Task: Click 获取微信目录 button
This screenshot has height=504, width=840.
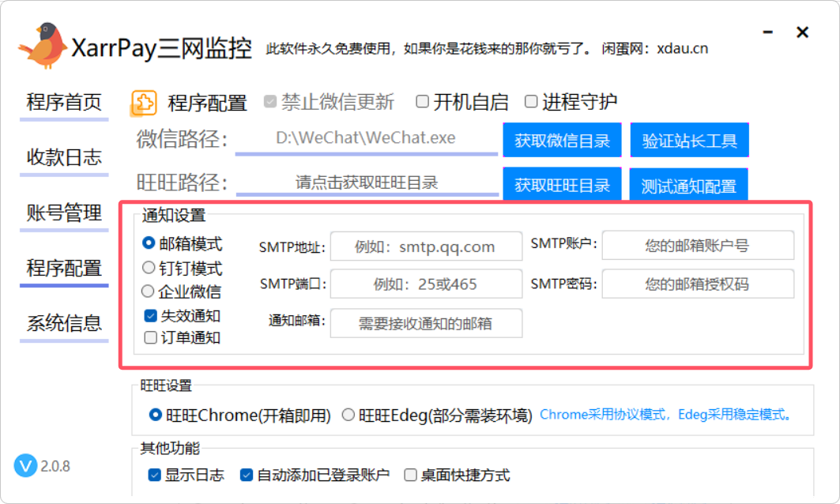Action: (x=562, y=141)
